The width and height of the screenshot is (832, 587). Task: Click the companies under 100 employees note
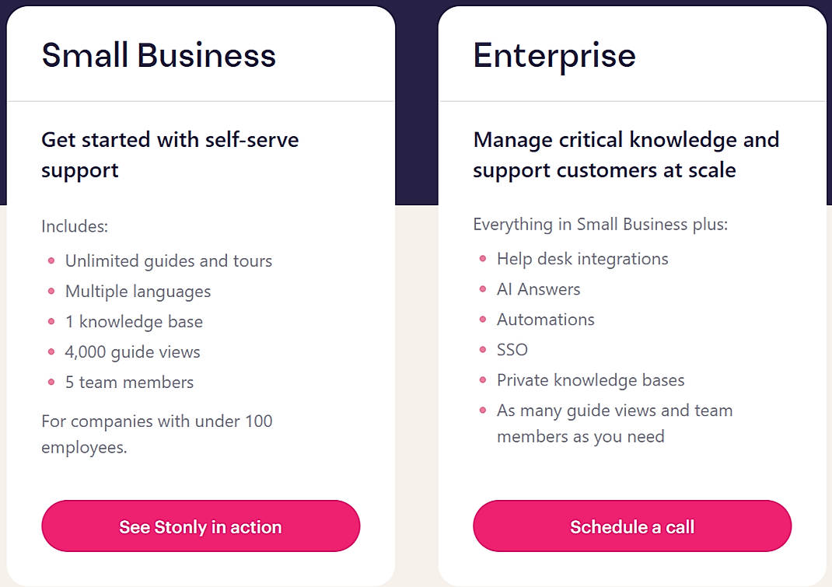(x=156, y=434)
